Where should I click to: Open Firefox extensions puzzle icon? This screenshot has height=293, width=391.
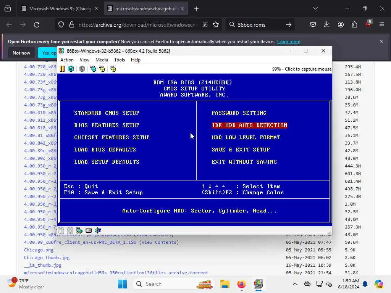pos(354,25)
